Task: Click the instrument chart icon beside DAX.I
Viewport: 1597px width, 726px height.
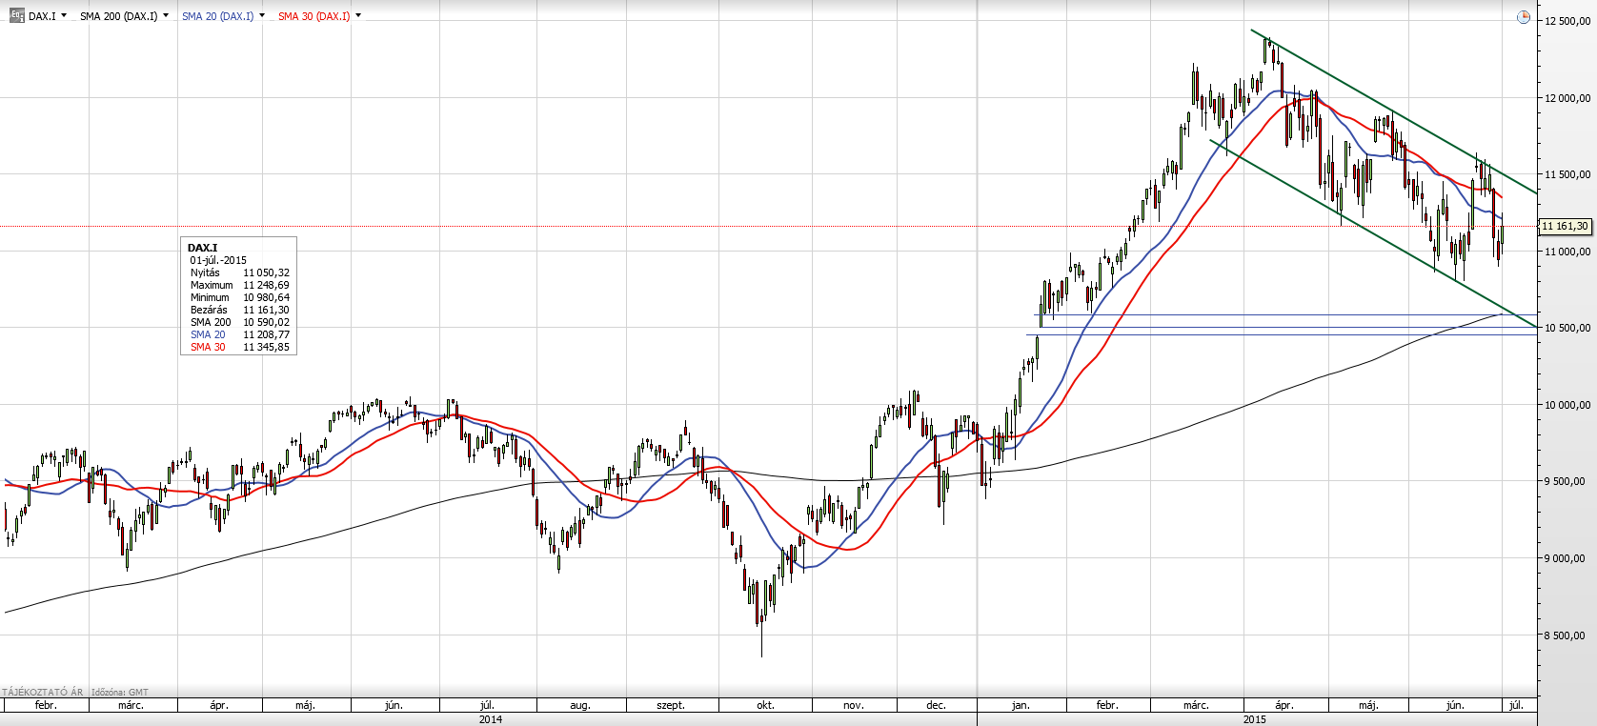Action: click(x=16, y=16)
